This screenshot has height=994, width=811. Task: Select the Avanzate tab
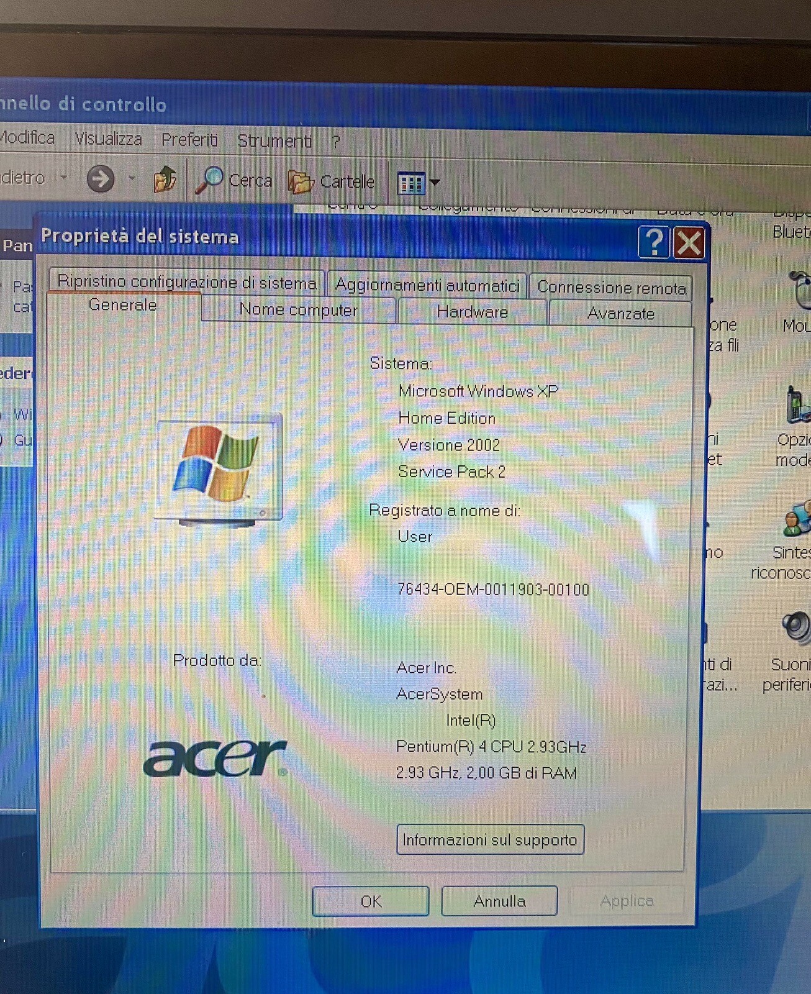coord(620,314)
